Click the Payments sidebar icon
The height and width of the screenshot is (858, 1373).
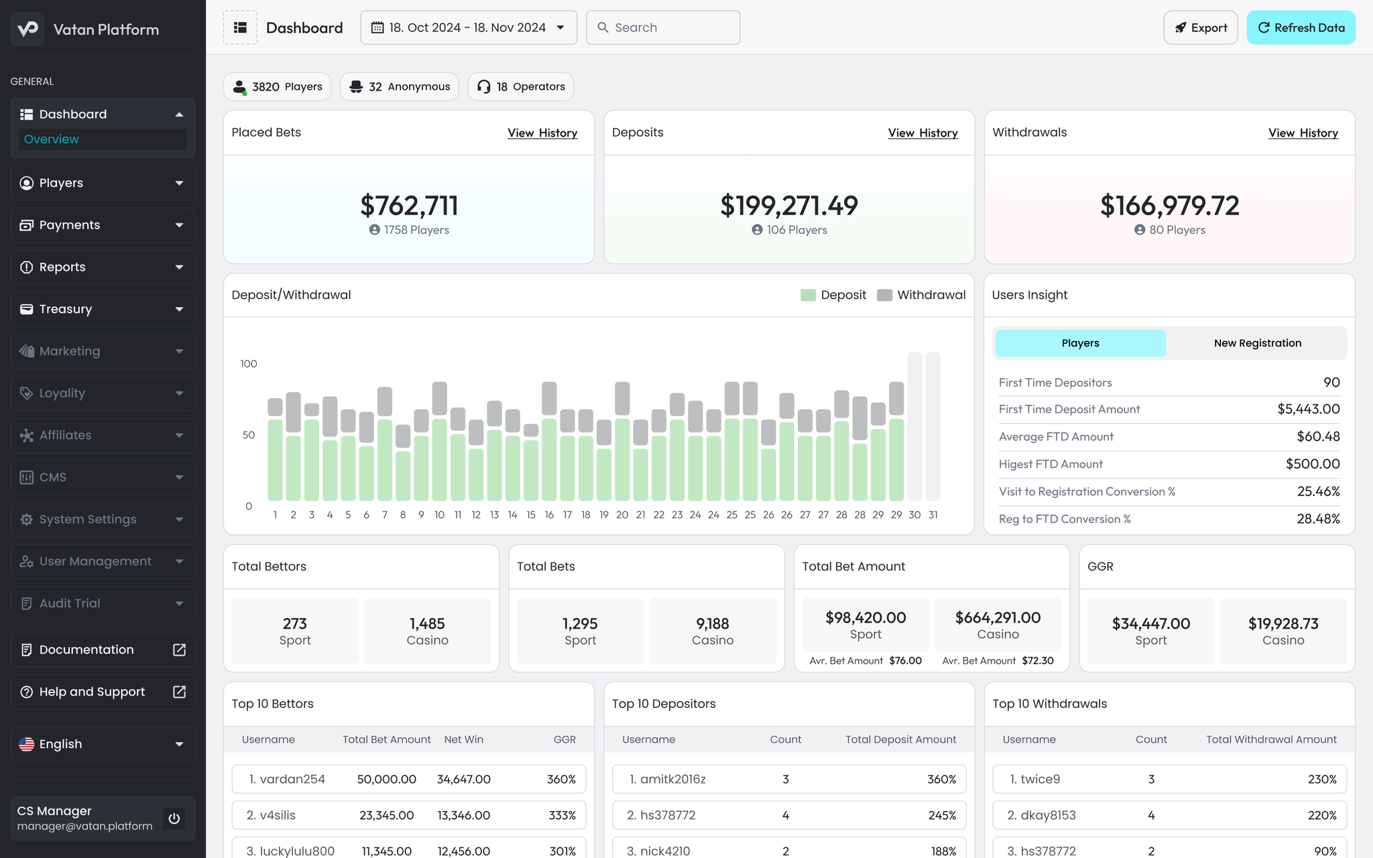(27, 225)
